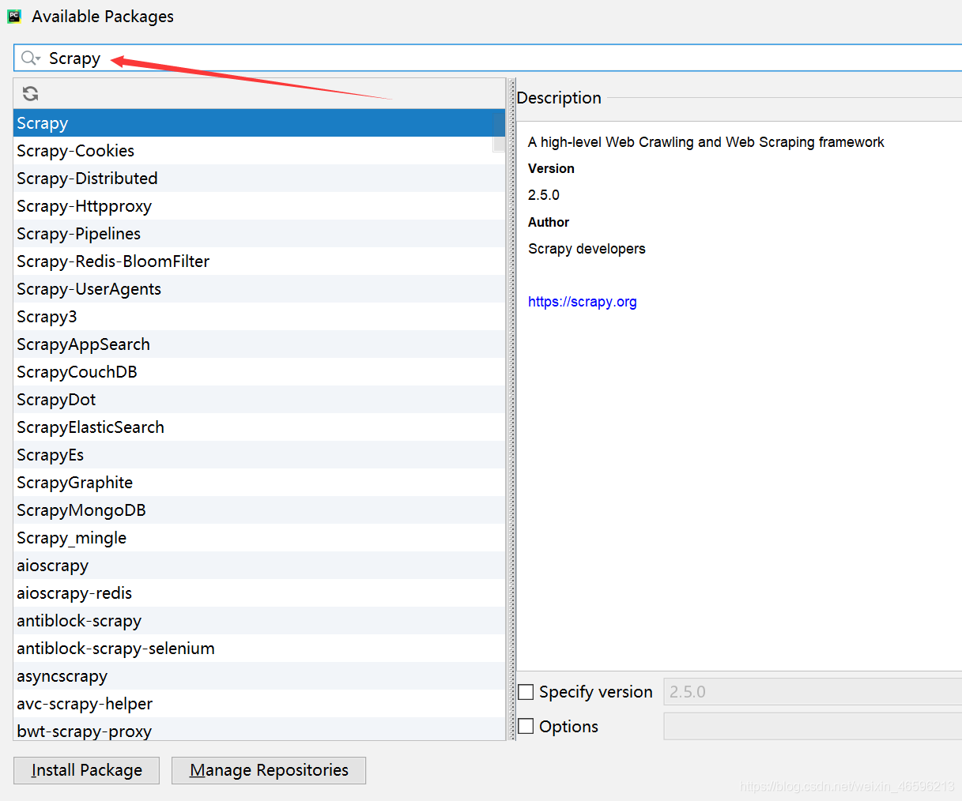Select antiblock-scrapy-selenium package

[259, 649]
